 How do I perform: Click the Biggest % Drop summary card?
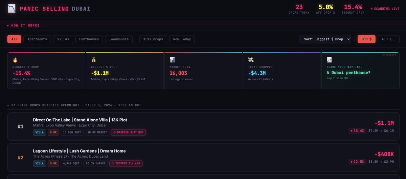point(46,71)
